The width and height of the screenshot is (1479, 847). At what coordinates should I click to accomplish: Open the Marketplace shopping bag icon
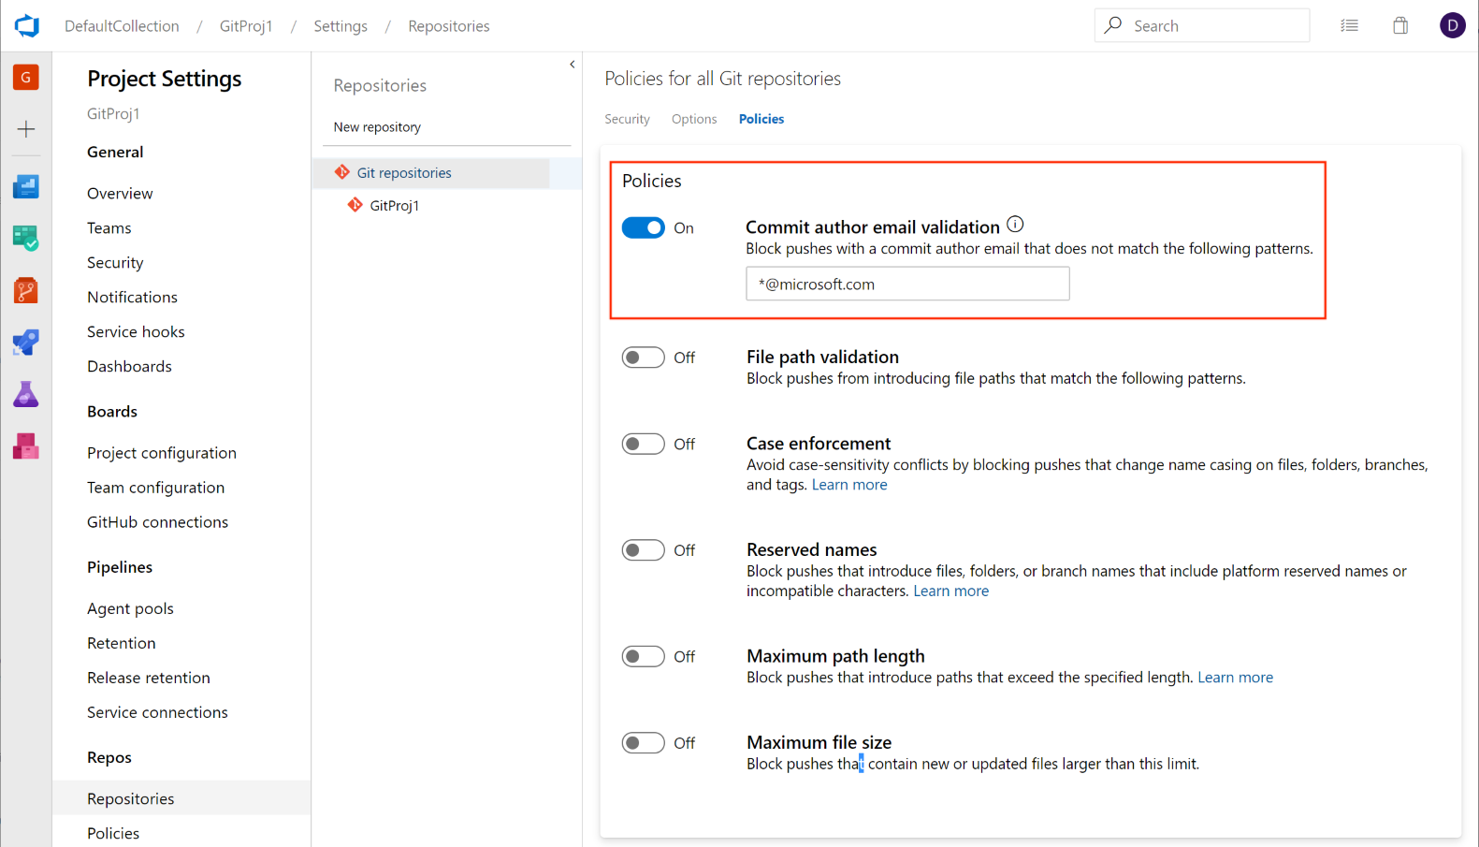(x=1399, y=26)
